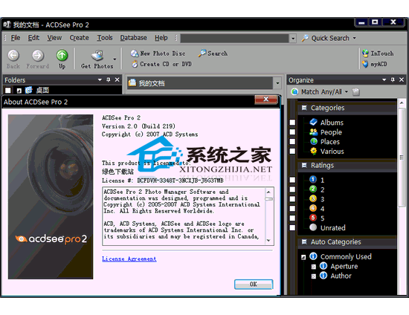This screenshot has height=315, width=409.
Task: Expand the Quick Search options arrow
Action: point(355,38)
